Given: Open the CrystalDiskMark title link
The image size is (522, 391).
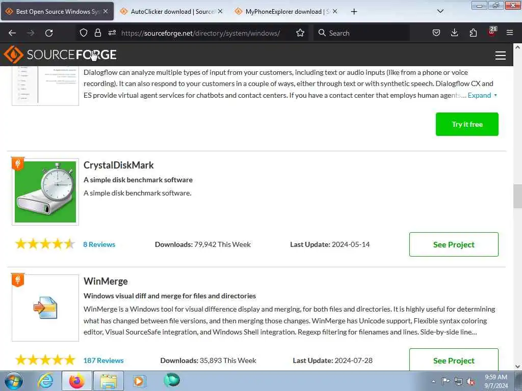Looking at the screenshot, I should (118, 165).
